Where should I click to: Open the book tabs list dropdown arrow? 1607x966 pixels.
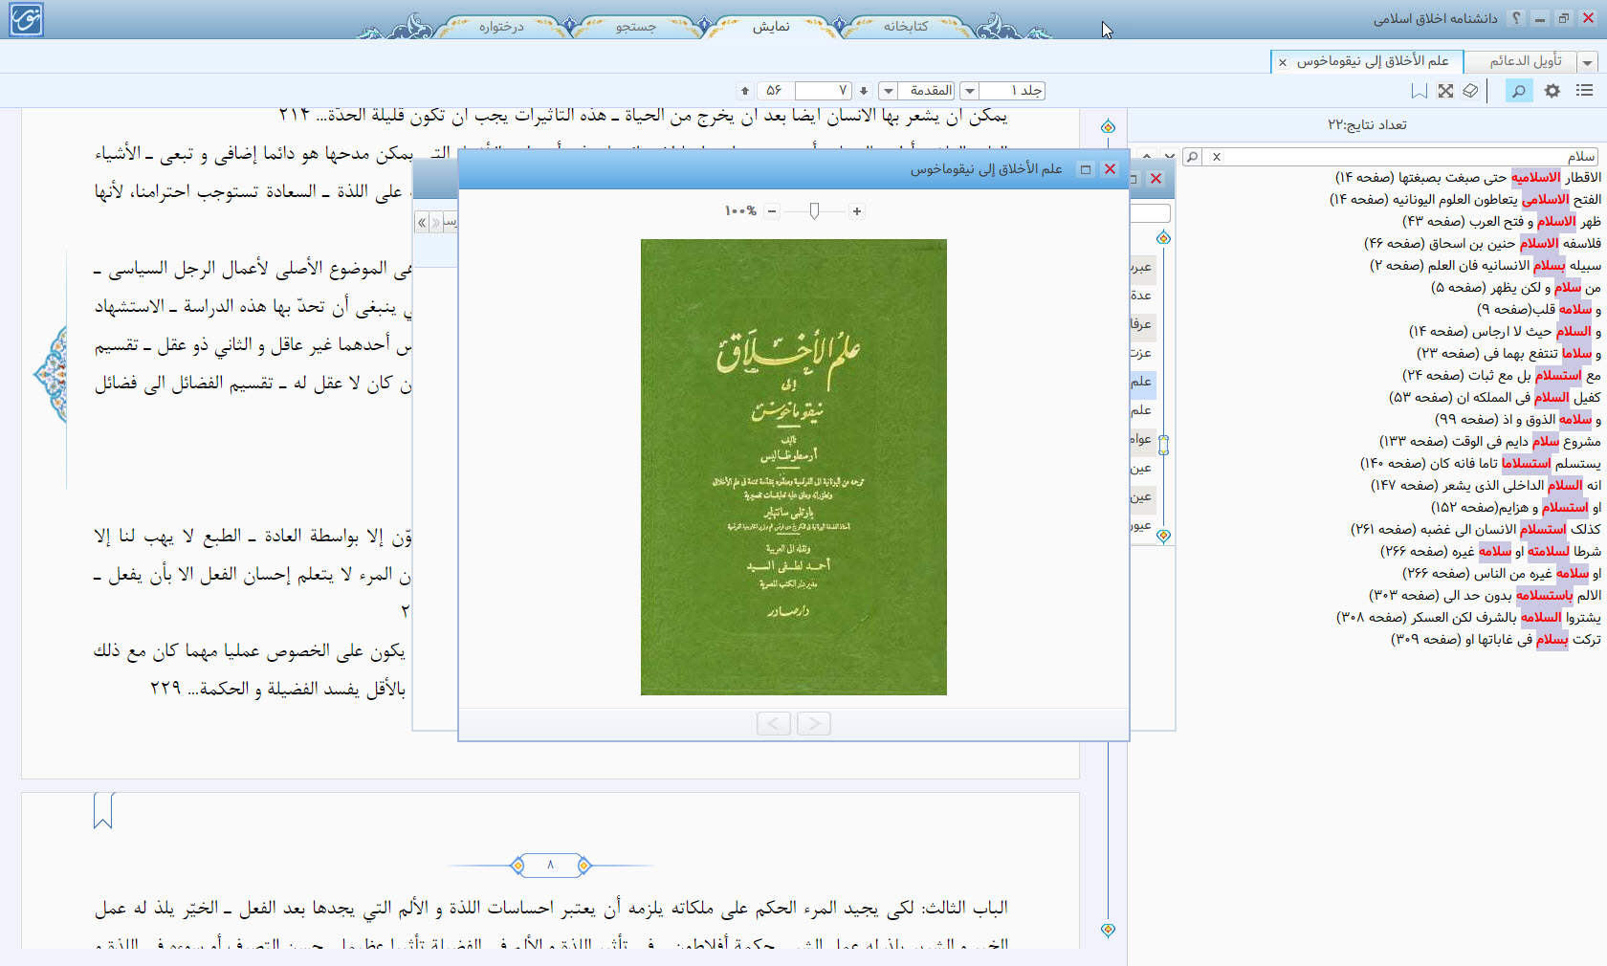(x=1588, y=62)
